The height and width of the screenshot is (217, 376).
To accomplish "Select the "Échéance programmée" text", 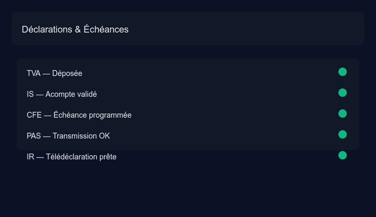I will (x=92, y=115).
